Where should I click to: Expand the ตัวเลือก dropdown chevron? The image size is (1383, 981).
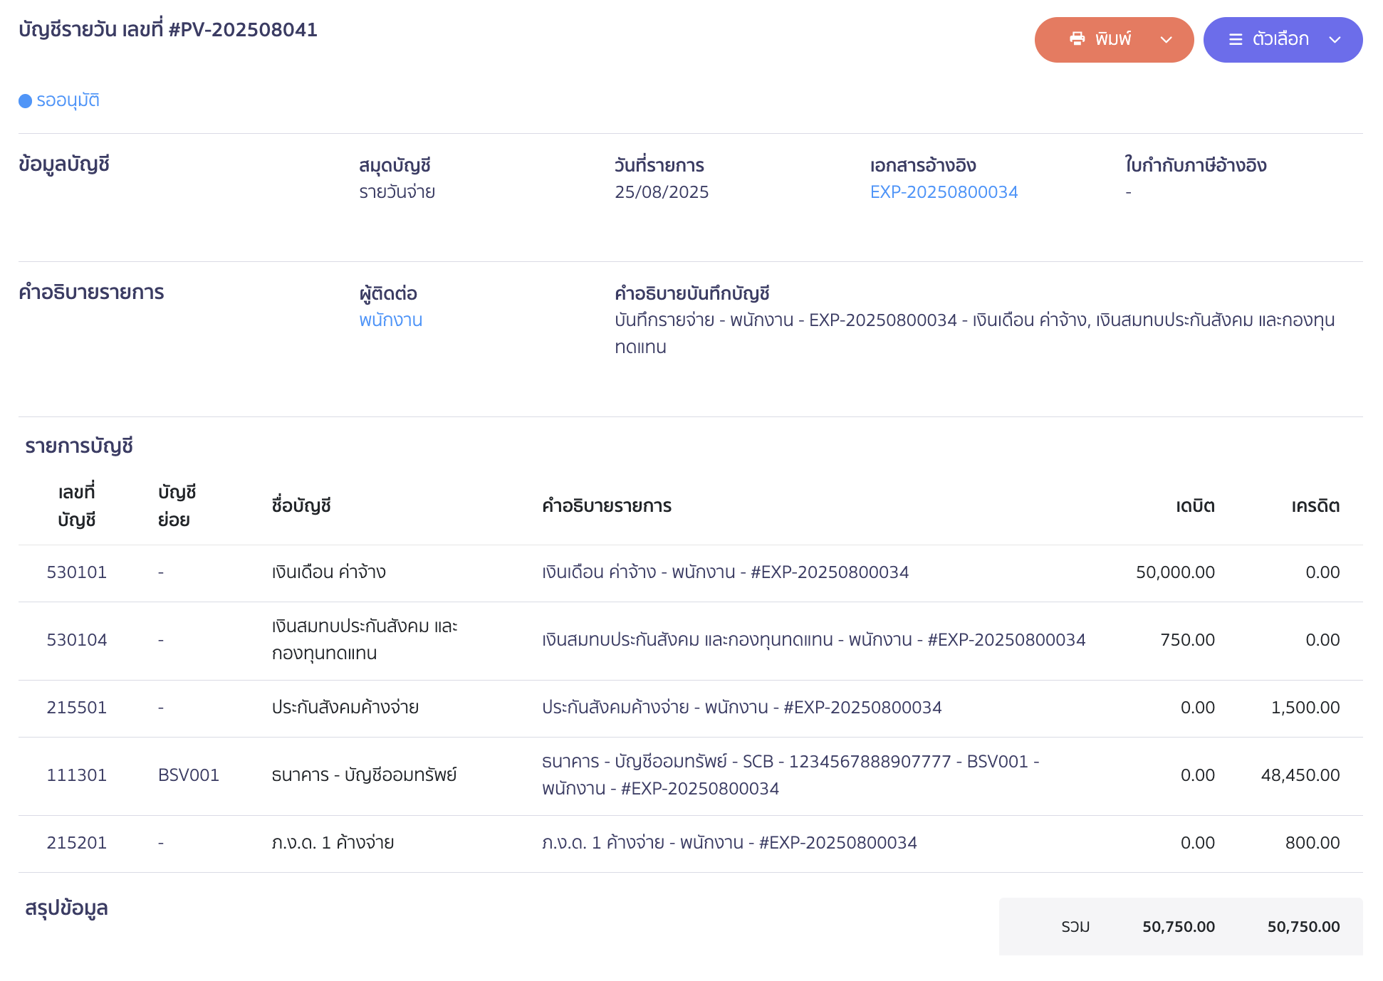point(1335,40)
